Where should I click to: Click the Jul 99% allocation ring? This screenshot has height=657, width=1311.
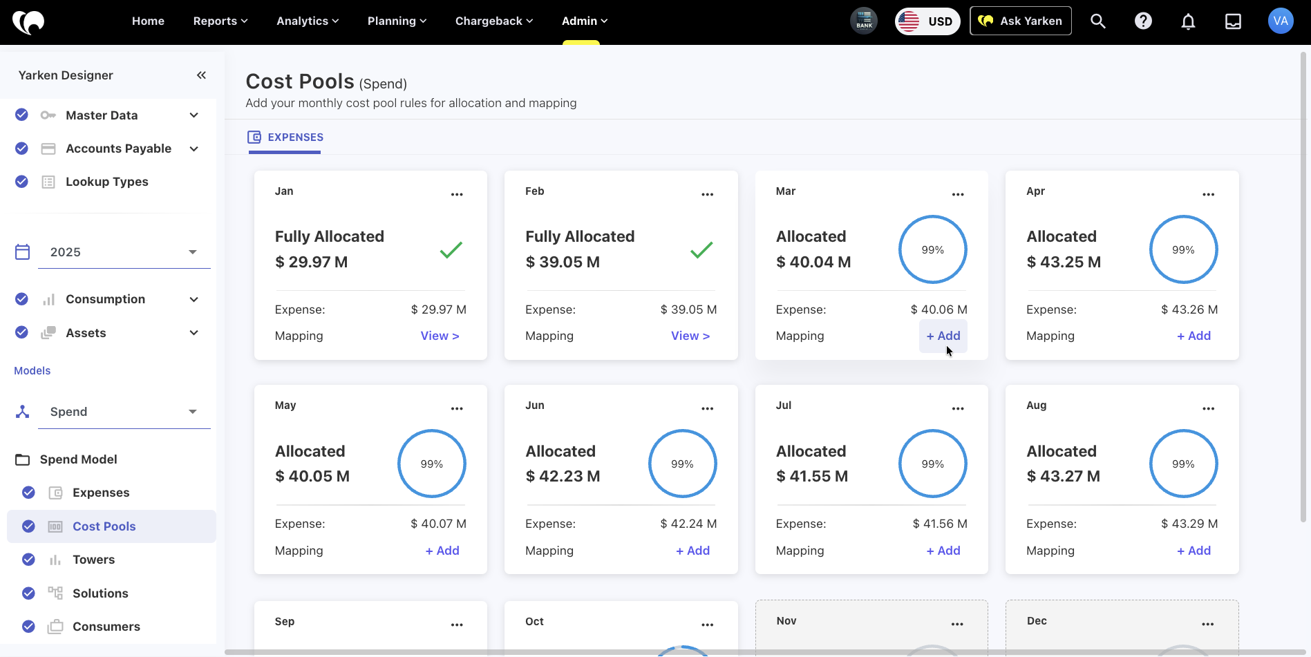(932, 464)
